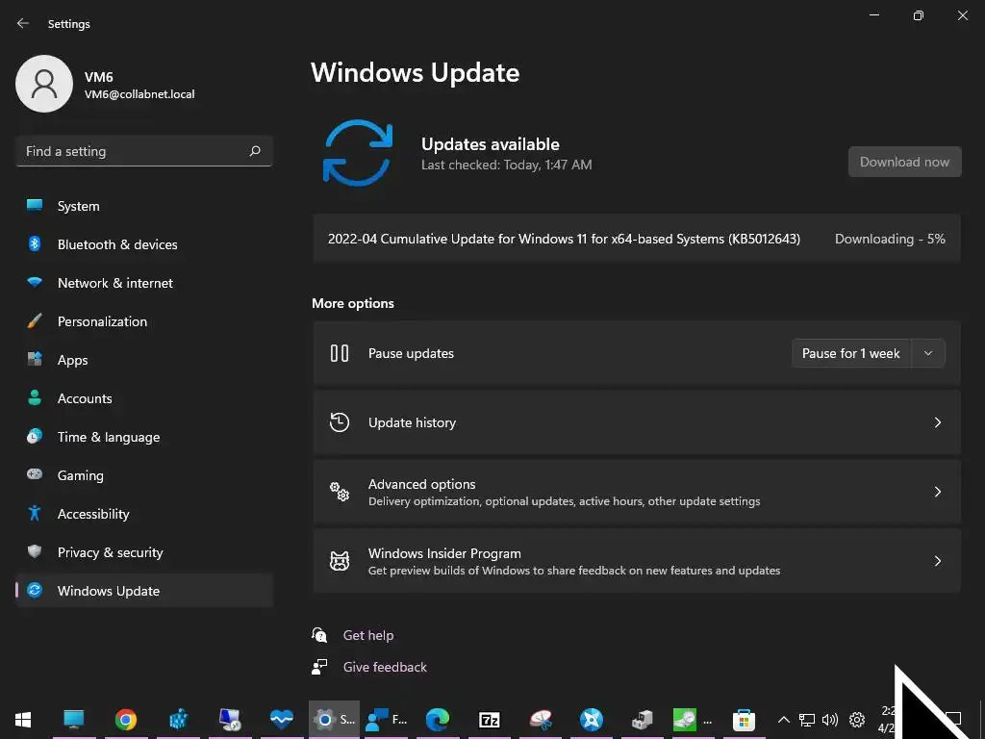Open Microsoft Edge from taskbar
Image resolution: width=985 pixels, height=739 pixels.
(438, 719)
